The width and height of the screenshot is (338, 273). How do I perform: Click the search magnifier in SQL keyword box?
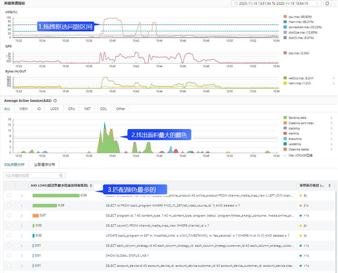[x=61, y=175]
